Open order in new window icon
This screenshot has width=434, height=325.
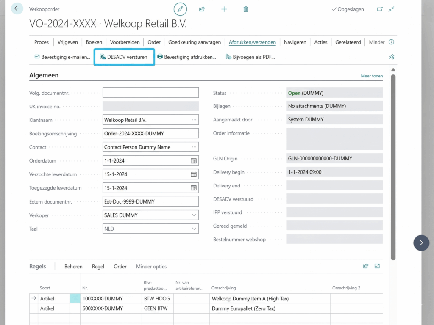coord(380,9)
